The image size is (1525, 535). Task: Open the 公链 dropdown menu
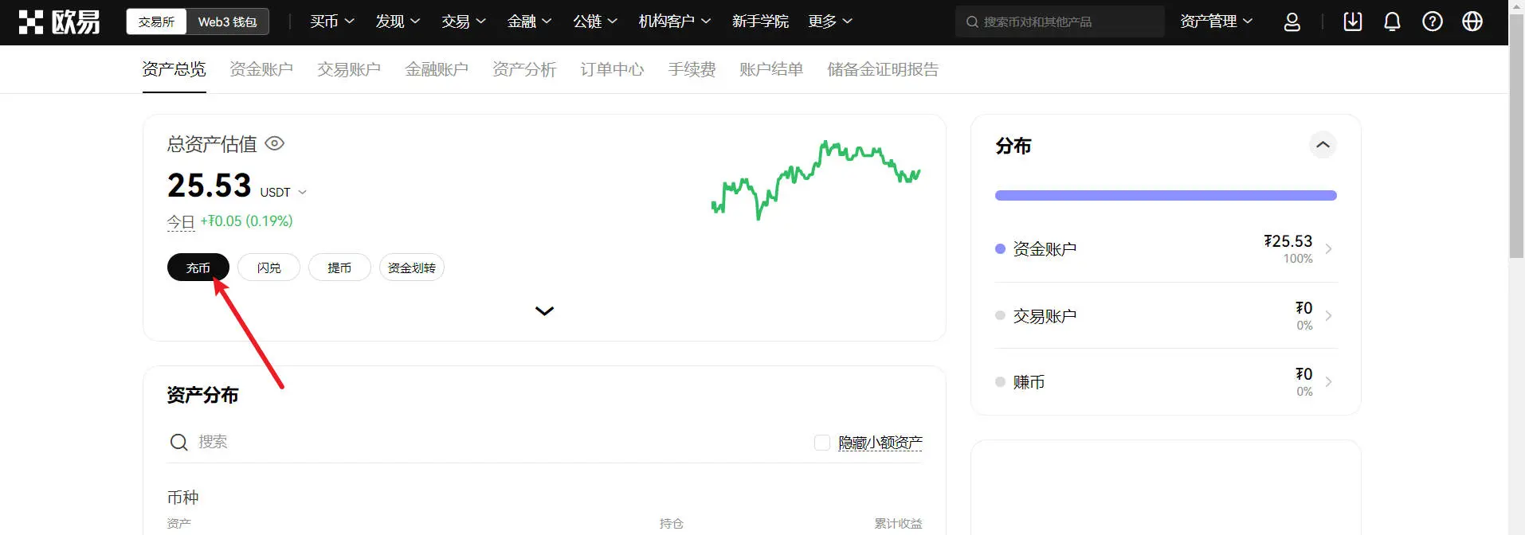pos(595,21)
